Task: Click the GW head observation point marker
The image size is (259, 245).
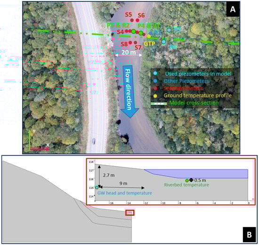Action: click(97, 187)
